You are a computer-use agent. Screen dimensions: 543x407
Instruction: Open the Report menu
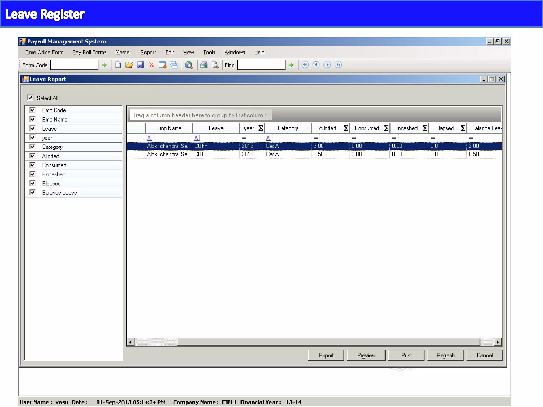(148, 52)
